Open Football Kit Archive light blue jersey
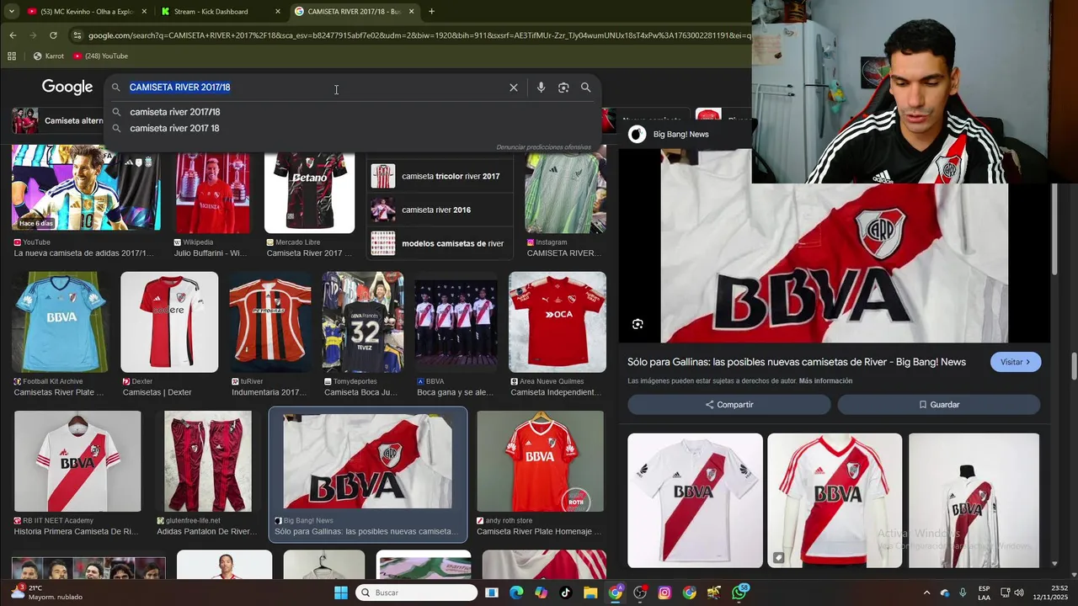 click(60, 322)
